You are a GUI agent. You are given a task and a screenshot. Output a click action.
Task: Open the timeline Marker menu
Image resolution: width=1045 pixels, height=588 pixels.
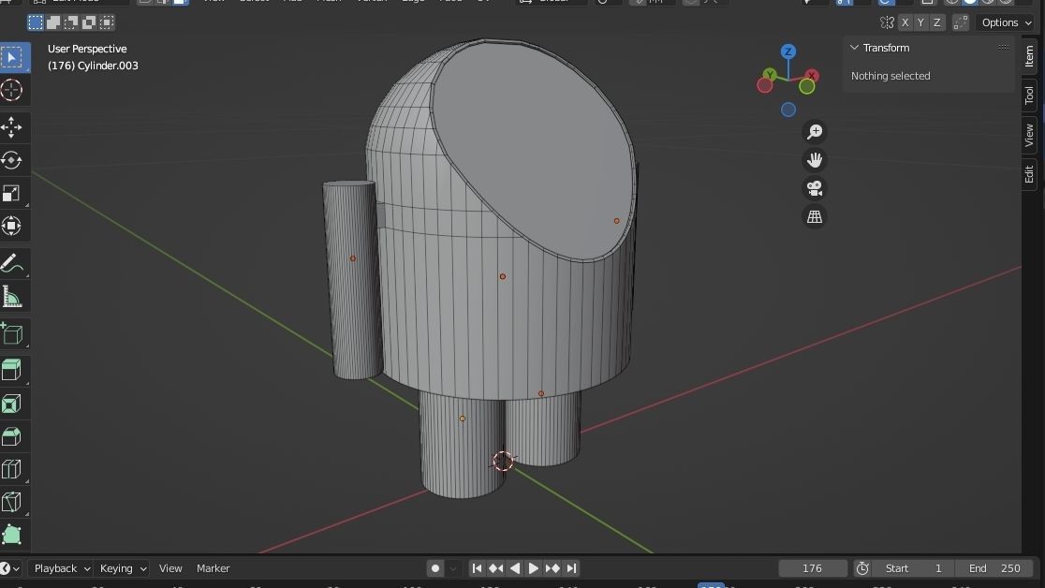213,568
